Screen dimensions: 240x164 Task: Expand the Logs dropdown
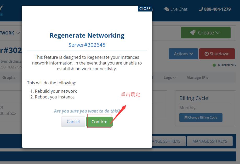tap(169, 78)
